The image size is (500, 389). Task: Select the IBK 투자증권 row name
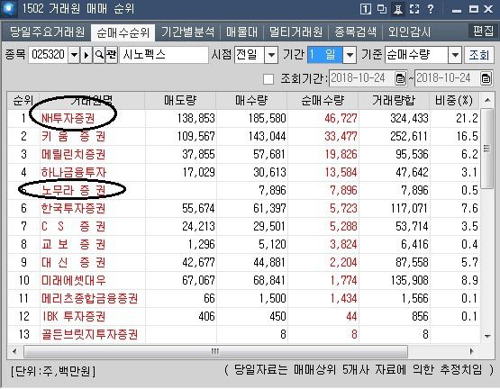click(x=74, y=316)
